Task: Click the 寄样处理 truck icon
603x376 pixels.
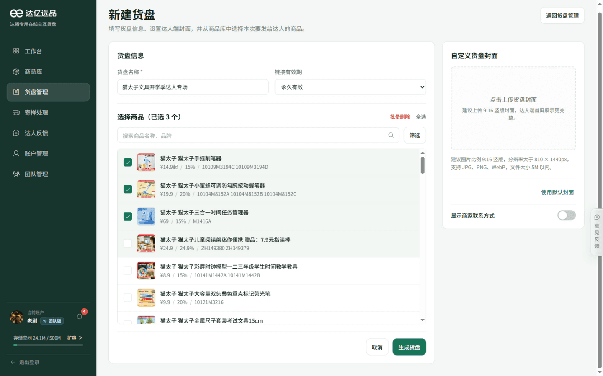Action: click(x=16, y=112)
